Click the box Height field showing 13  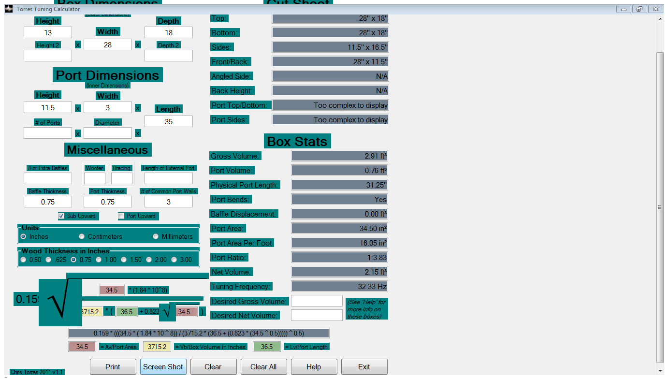pos(48,32)
